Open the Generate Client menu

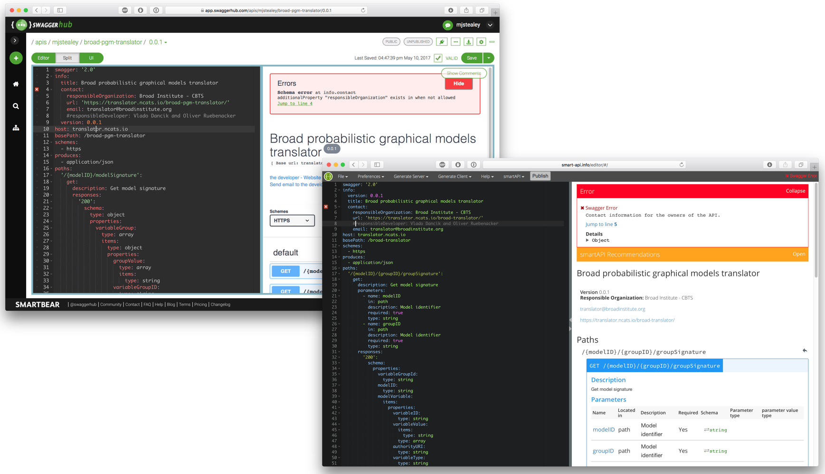(455, 176)
